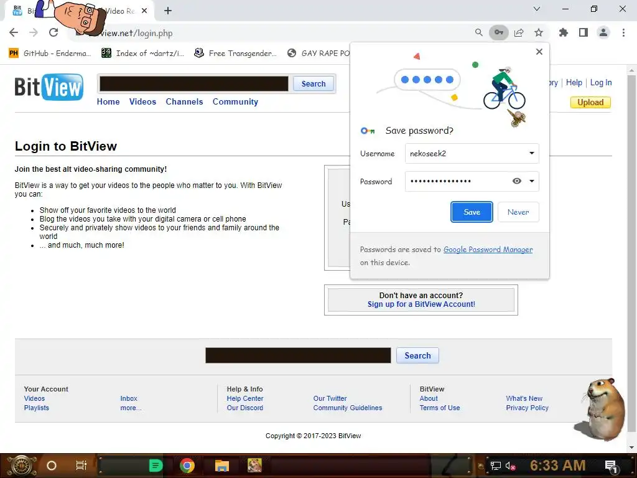
Task: Click the Log In link in header
Action: pos(600,83)
